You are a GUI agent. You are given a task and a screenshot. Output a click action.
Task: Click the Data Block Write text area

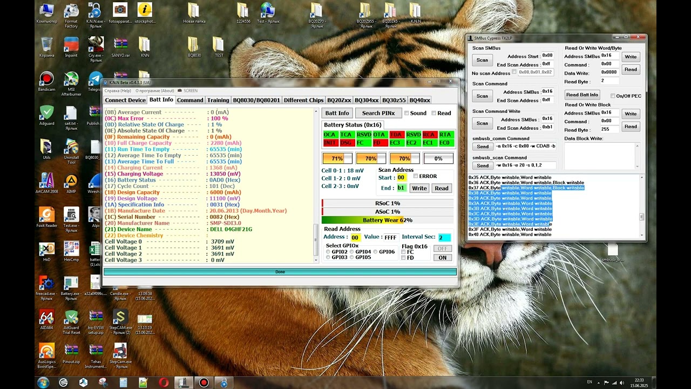602,156
